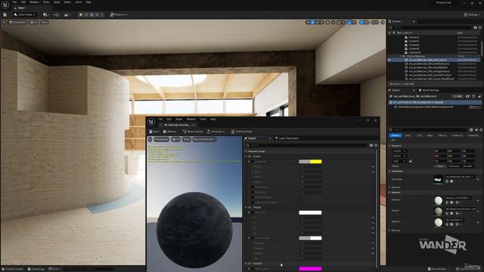Click the material editor Details search field
Screen dimensions: 484x272
pyautogui.click(x=307, y=145)
